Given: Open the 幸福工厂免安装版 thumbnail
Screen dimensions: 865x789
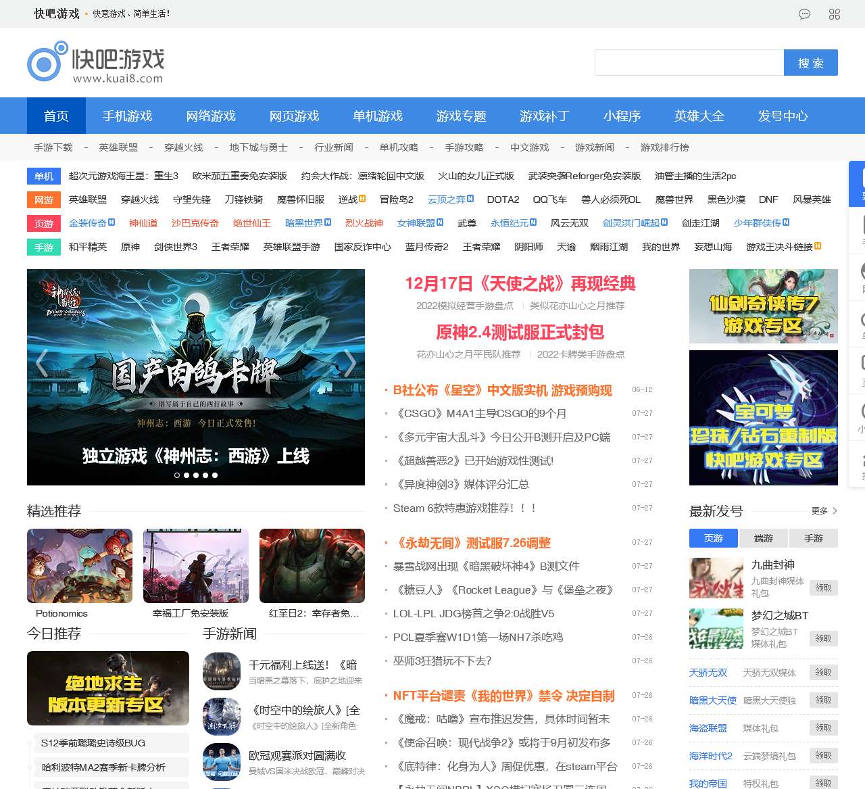Looking at the screenshot, I should [196, 566].
